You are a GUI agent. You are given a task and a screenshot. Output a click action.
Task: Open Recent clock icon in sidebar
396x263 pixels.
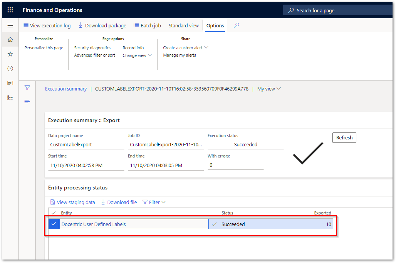10,69
